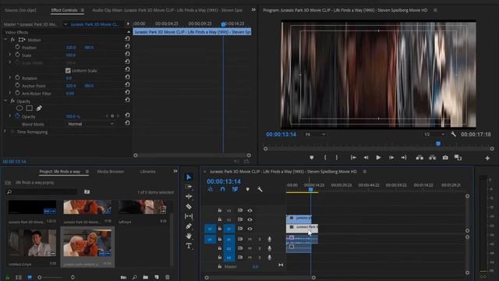Expand the Rotation property
The image size is (499, 281).
point(10,78)
